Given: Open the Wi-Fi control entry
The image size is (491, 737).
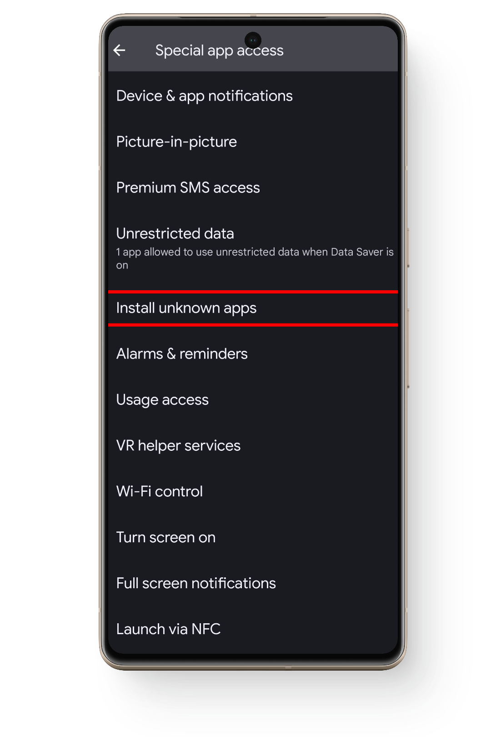Looking at the screenshot, I should [x=159, y=492].
